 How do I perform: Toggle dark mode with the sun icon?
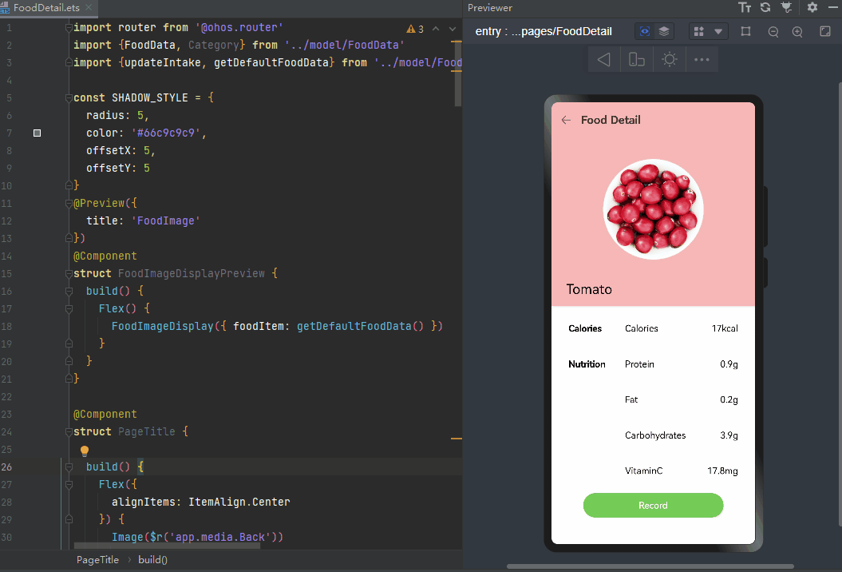tap(670, 60)
